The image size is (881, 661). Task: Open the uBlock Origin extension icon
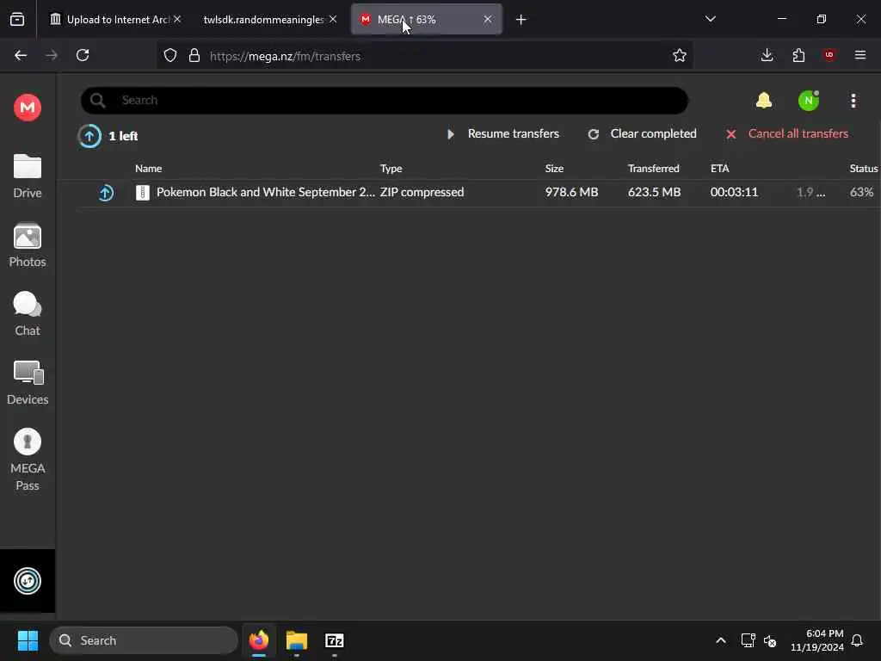[x=829, y=55]
